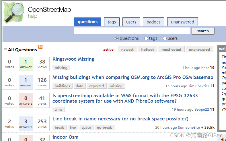
Task: Click the 35.5k reputation score
Action: point(209,128)
